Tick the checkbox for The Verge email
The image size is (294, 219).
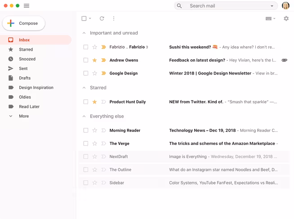coord(86,143)
